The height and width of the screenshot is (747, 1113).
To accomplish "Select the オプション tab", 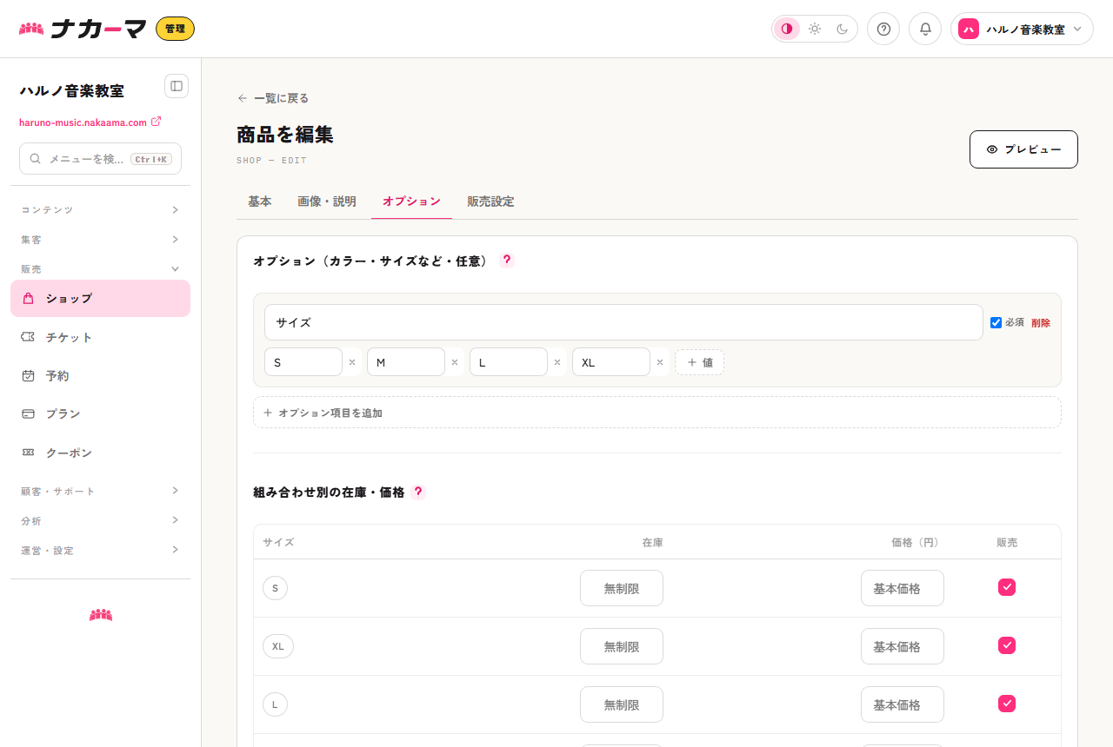I will (x=411, y=202).
